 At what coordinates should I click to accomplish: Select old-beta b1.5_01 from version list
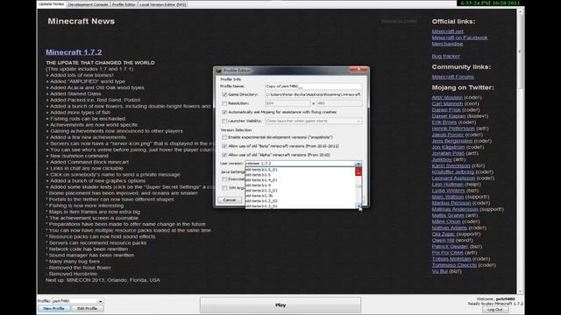[x=300, y=170]
